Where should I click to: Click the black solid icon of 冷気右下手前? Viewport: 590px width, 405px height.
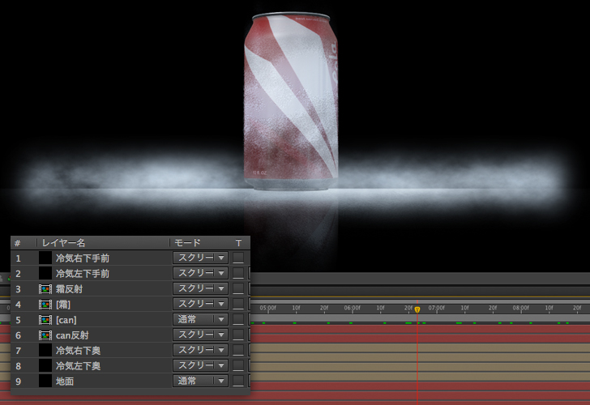45,258
